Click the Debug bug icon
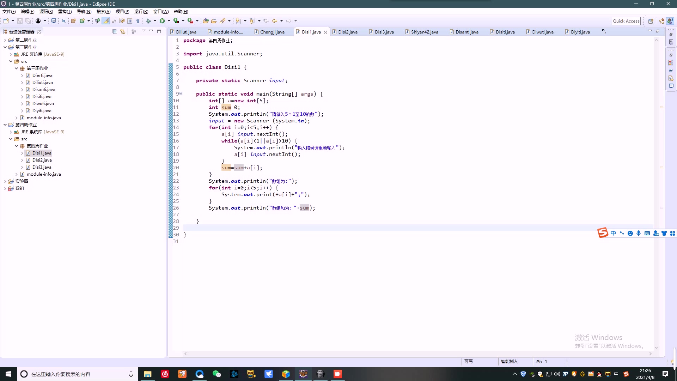 (x=148, y=21)
